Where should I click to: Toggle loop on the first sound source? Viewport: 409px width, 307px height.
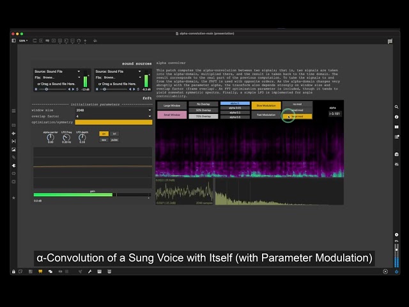click(77, 90)
